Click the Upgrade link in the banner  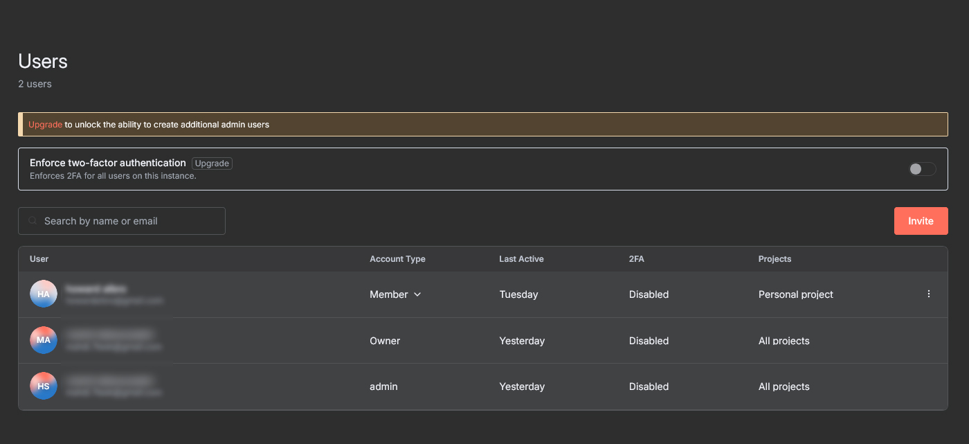click(45, 125)
